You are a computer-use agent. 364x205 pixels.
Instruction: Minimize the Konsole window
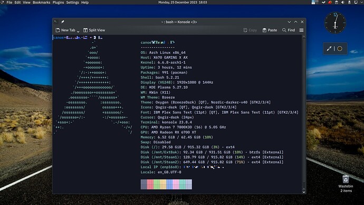(289, 22)
